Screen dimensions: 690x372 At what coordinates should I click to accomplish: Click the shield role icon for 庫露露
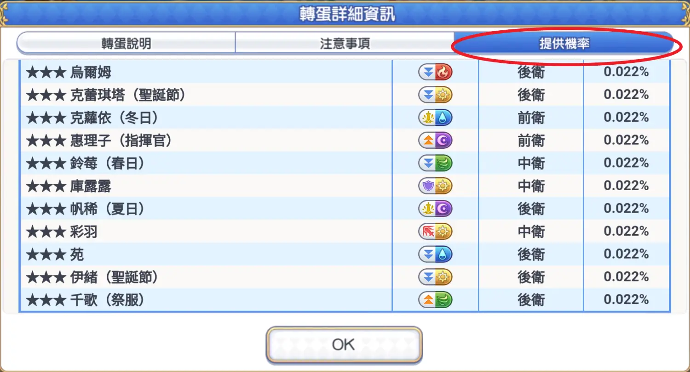click(x=427, y=186)
